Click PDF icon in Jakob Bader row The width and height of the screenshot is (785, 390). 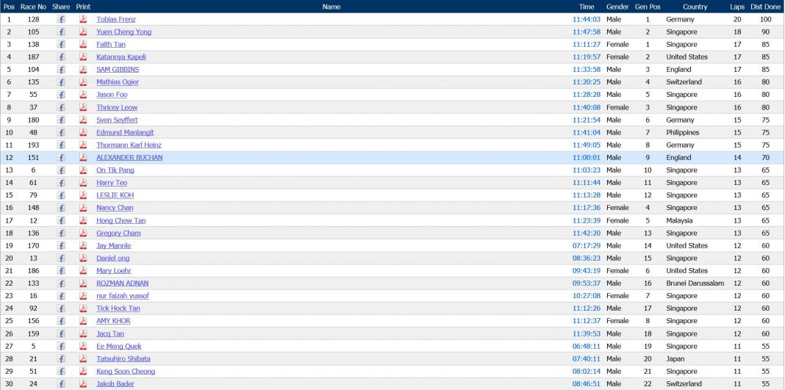(83, 383)
